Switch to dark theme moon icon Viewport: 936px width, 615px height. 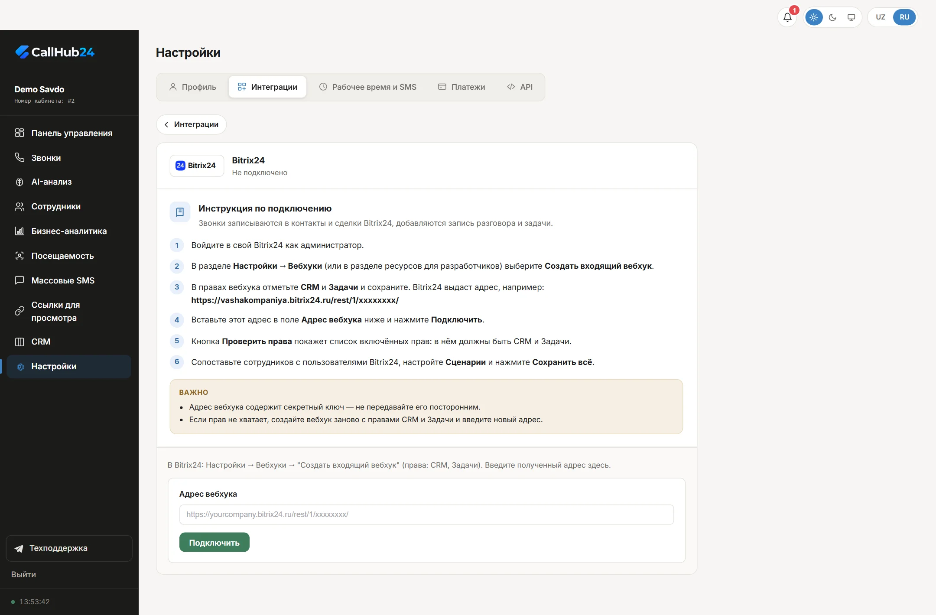(x=832, y=17)
